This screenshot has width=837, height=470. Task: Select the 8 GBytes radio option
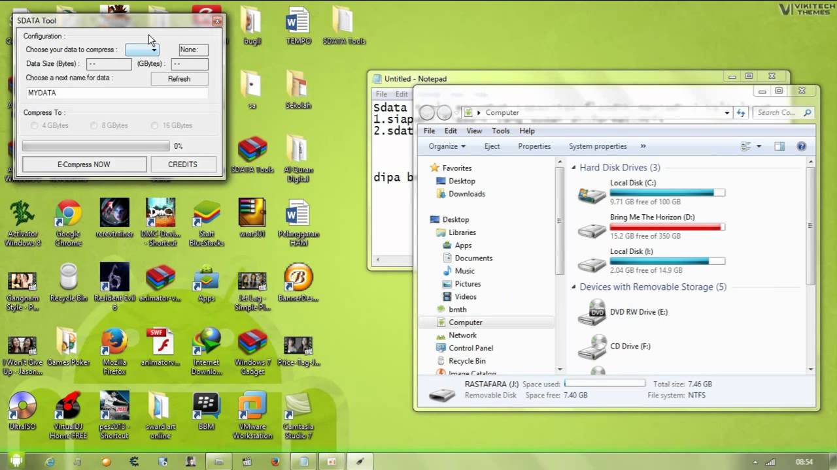tap(109, 125)
